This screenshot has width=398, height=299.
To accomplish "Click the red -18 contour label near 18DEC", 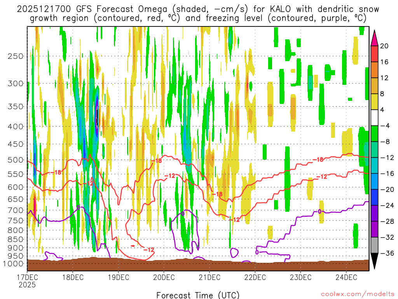I will point(56,172).
